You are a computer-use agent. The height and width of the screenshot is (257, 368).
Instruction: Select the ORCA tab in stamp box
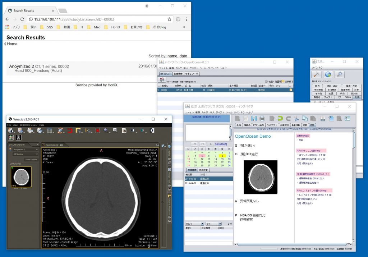(x=348, y=97)
